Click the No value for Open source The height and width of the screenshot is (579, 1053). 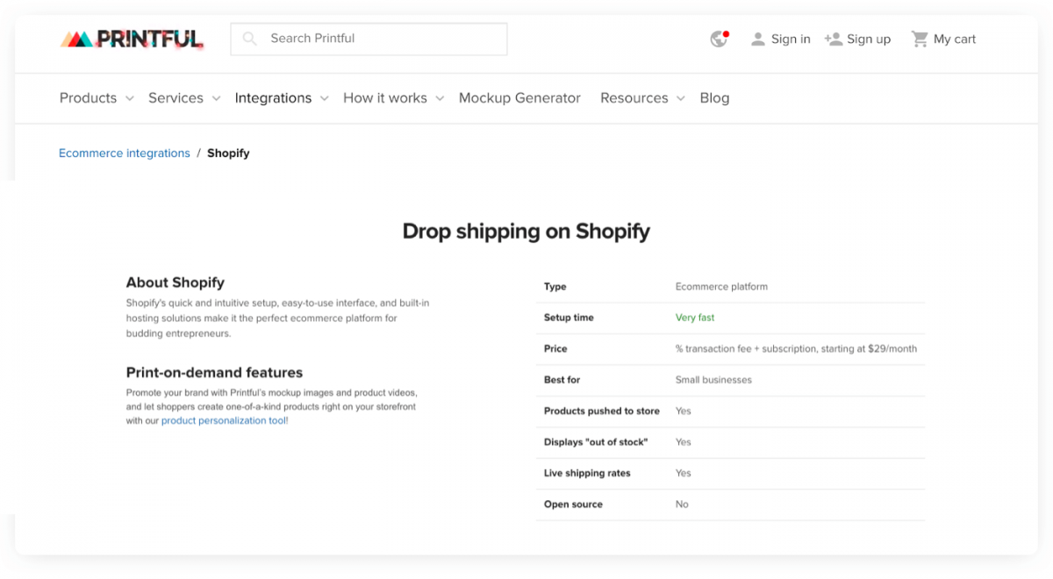tap(682, 504)
